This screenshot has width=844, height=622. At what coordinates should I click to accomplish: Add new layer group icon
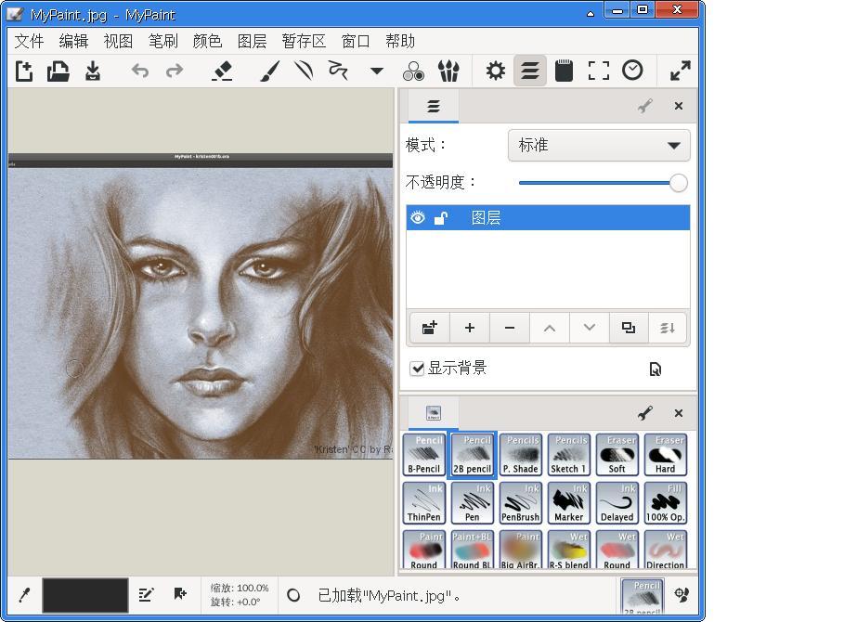429,328
